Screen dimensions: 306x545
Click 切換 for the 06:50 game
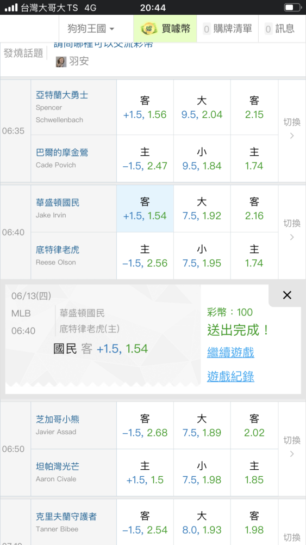click(x=292, y=447)
